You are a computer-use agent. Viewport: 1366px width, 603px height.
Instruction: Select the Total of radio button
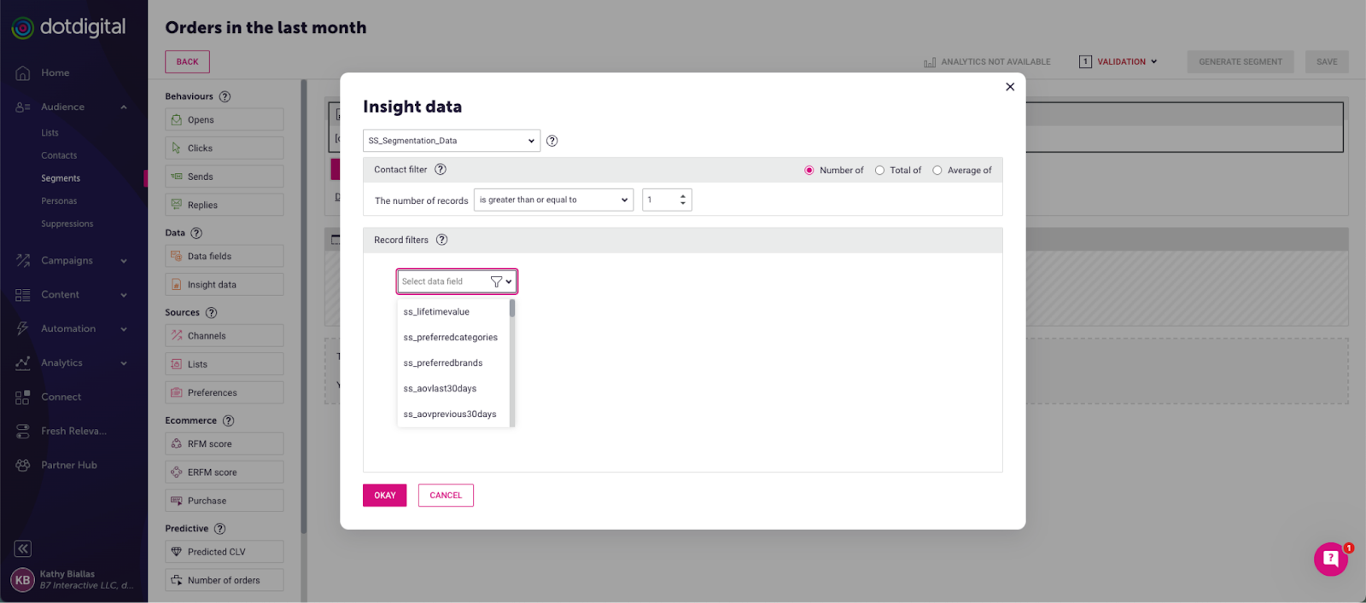pyautogui.click(x=879, y=171)
